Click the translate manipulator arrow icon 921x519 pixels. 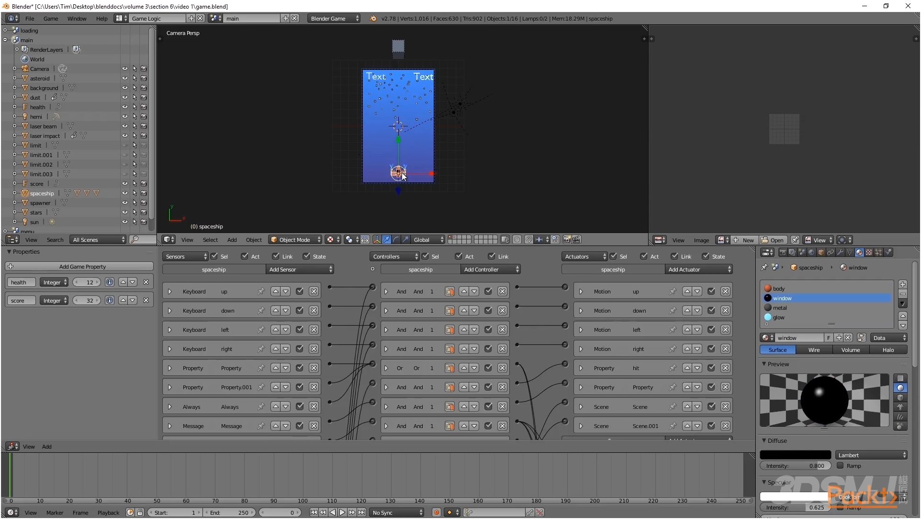(386, 239)
